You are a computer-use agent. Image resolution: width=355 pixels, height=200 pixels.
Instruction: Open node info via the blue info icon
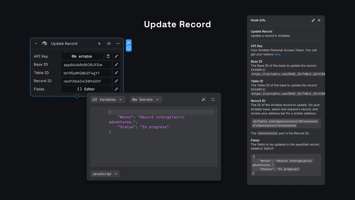128,48
